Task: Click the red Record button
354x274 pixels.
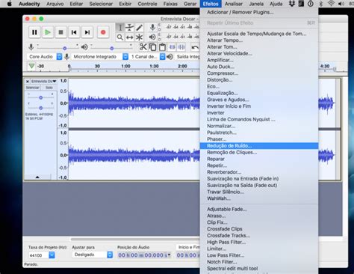Action: point(103,32)
